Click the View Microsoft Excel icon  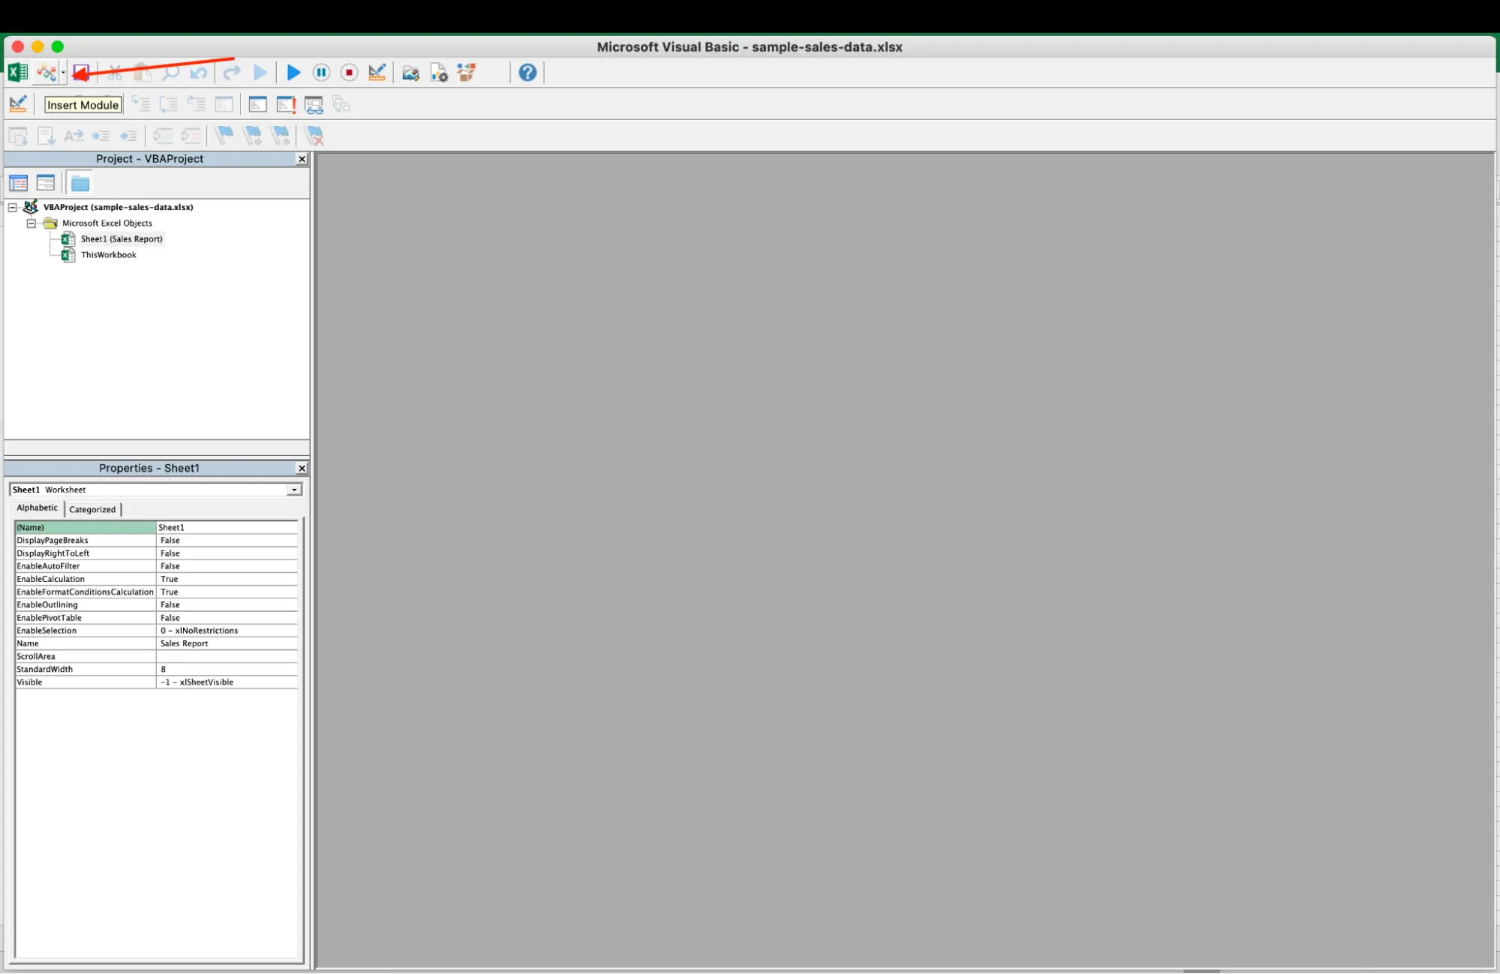pyautogui.click(x=17, y=73)
